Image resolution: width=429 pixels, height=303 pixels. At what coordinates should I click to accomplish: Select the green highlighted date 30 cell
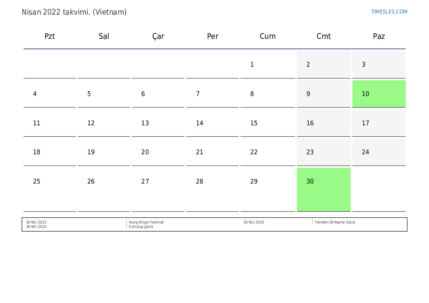[324, 190]
